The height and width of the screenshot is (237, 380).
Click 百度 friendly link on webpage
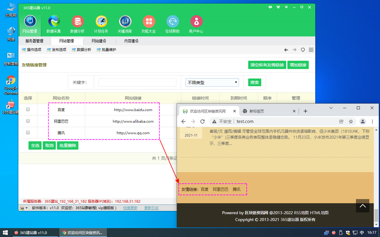205,189
